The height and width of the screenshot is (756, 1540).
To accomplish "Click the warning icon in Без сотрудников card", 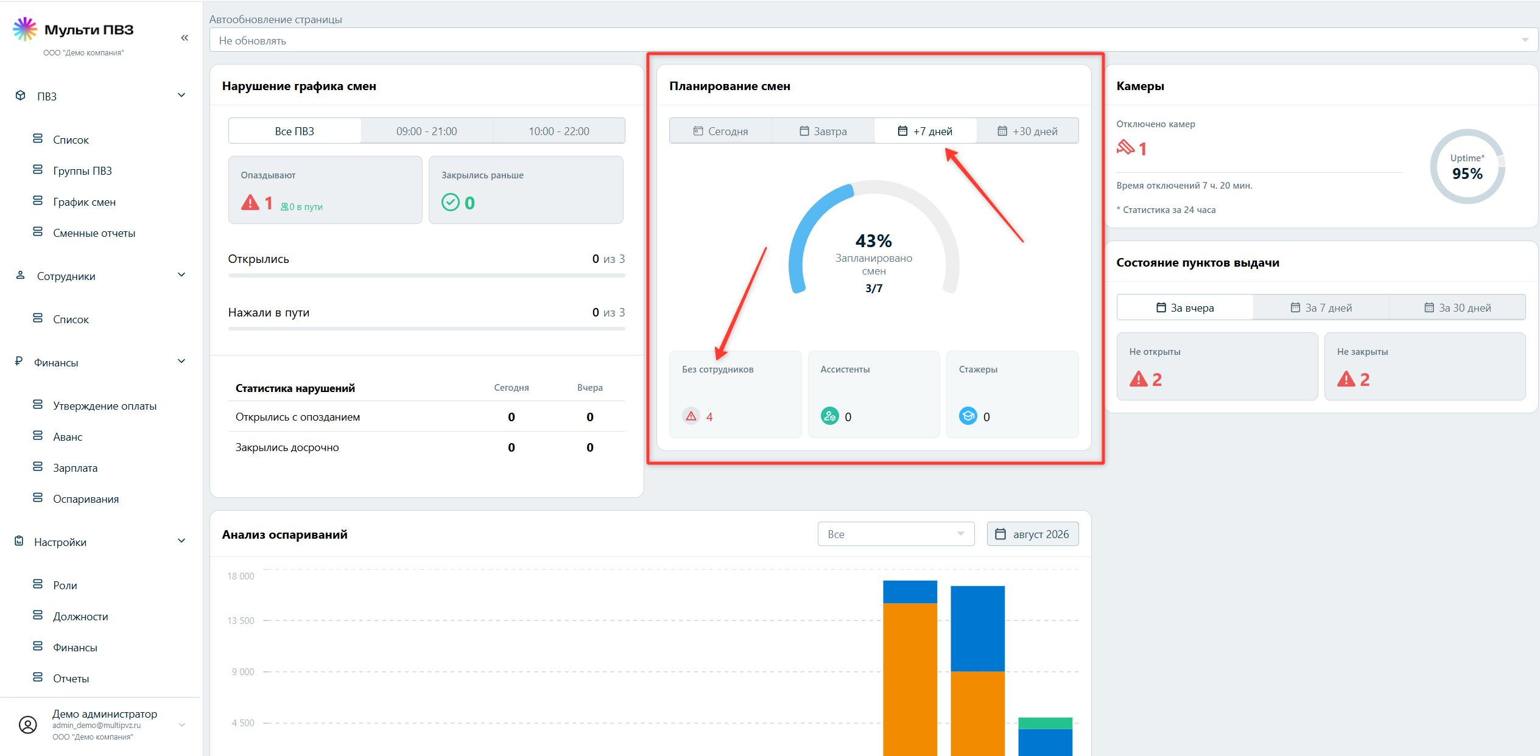I will coord(691,416).
